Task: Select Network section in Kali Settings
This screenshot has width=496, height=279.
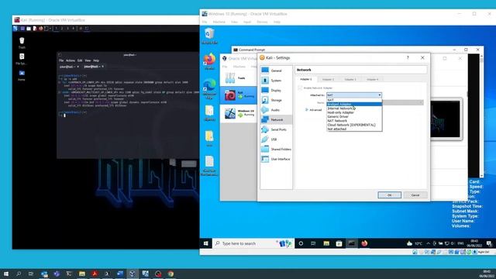Action: point(276,119)
